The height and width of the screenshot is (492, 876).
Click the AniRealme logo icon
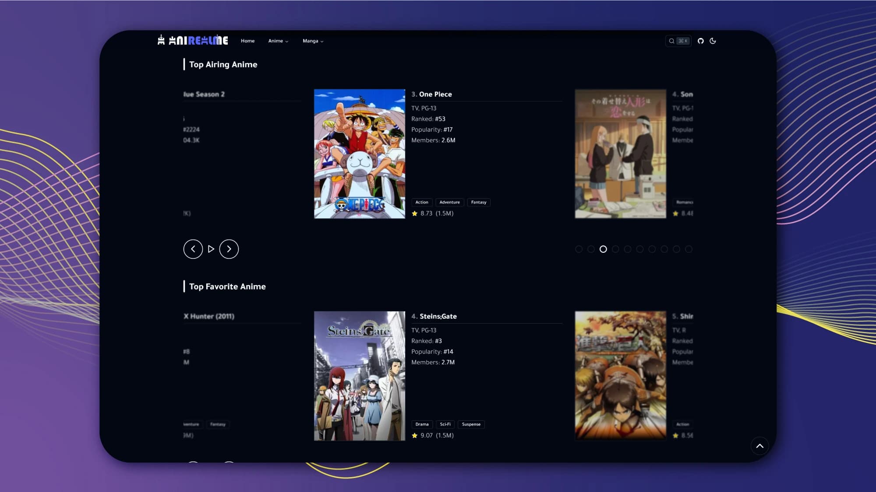click(161, 40)
